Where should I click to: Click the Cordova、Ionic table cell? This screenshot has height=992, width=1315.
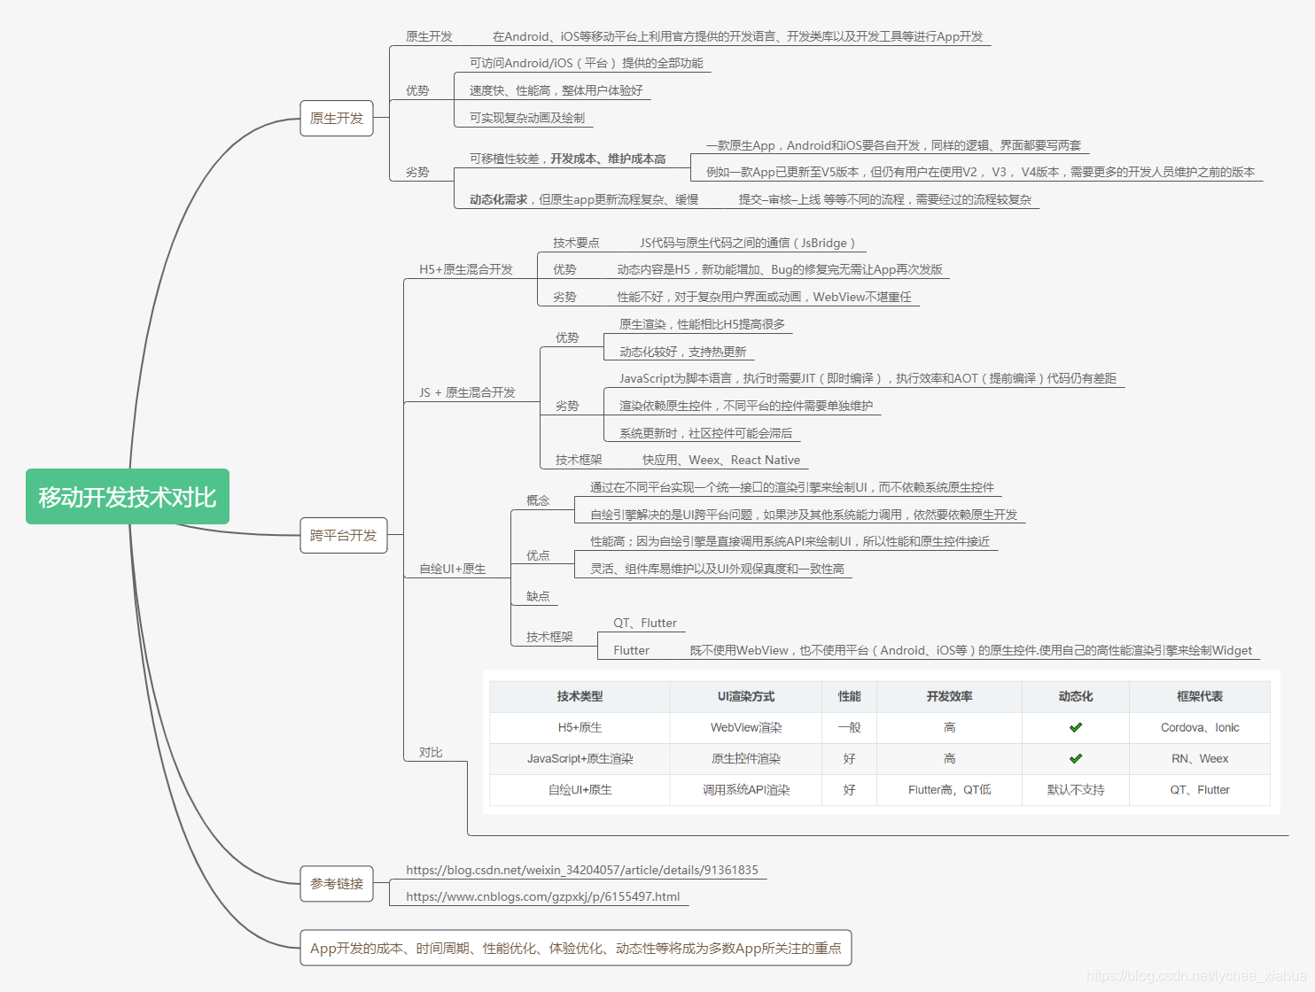pyautogui.click(x=1200, y=727)
